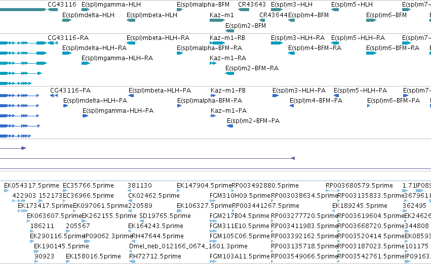Viewport: 431px width, 264px height.
Task: Click the RP003492880.5prime EST label
Action: [265, 186]
